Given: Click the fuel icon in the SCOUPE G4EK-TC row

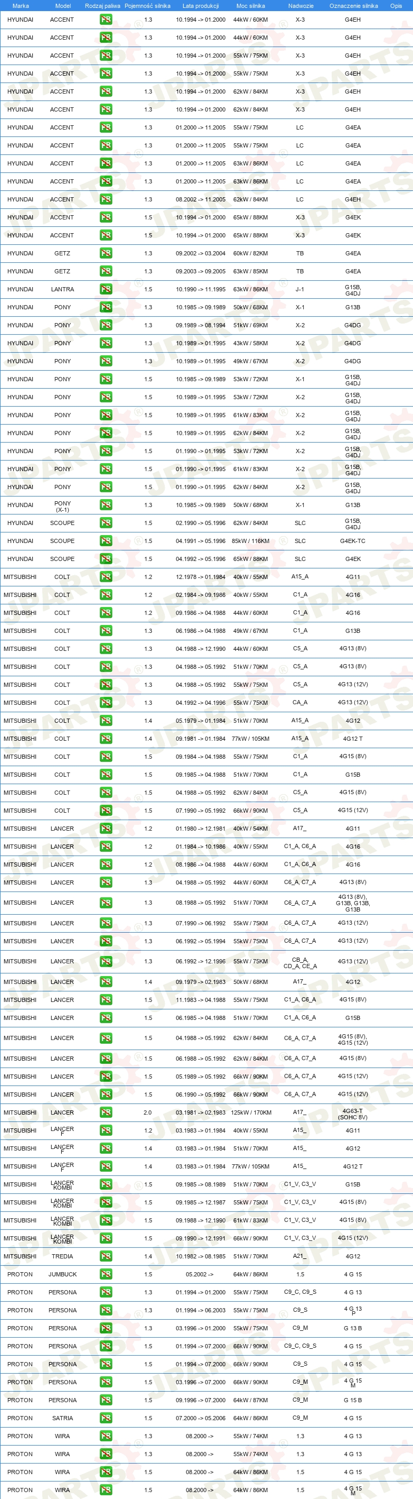Looking at the screenshot, I should [106, 540].
